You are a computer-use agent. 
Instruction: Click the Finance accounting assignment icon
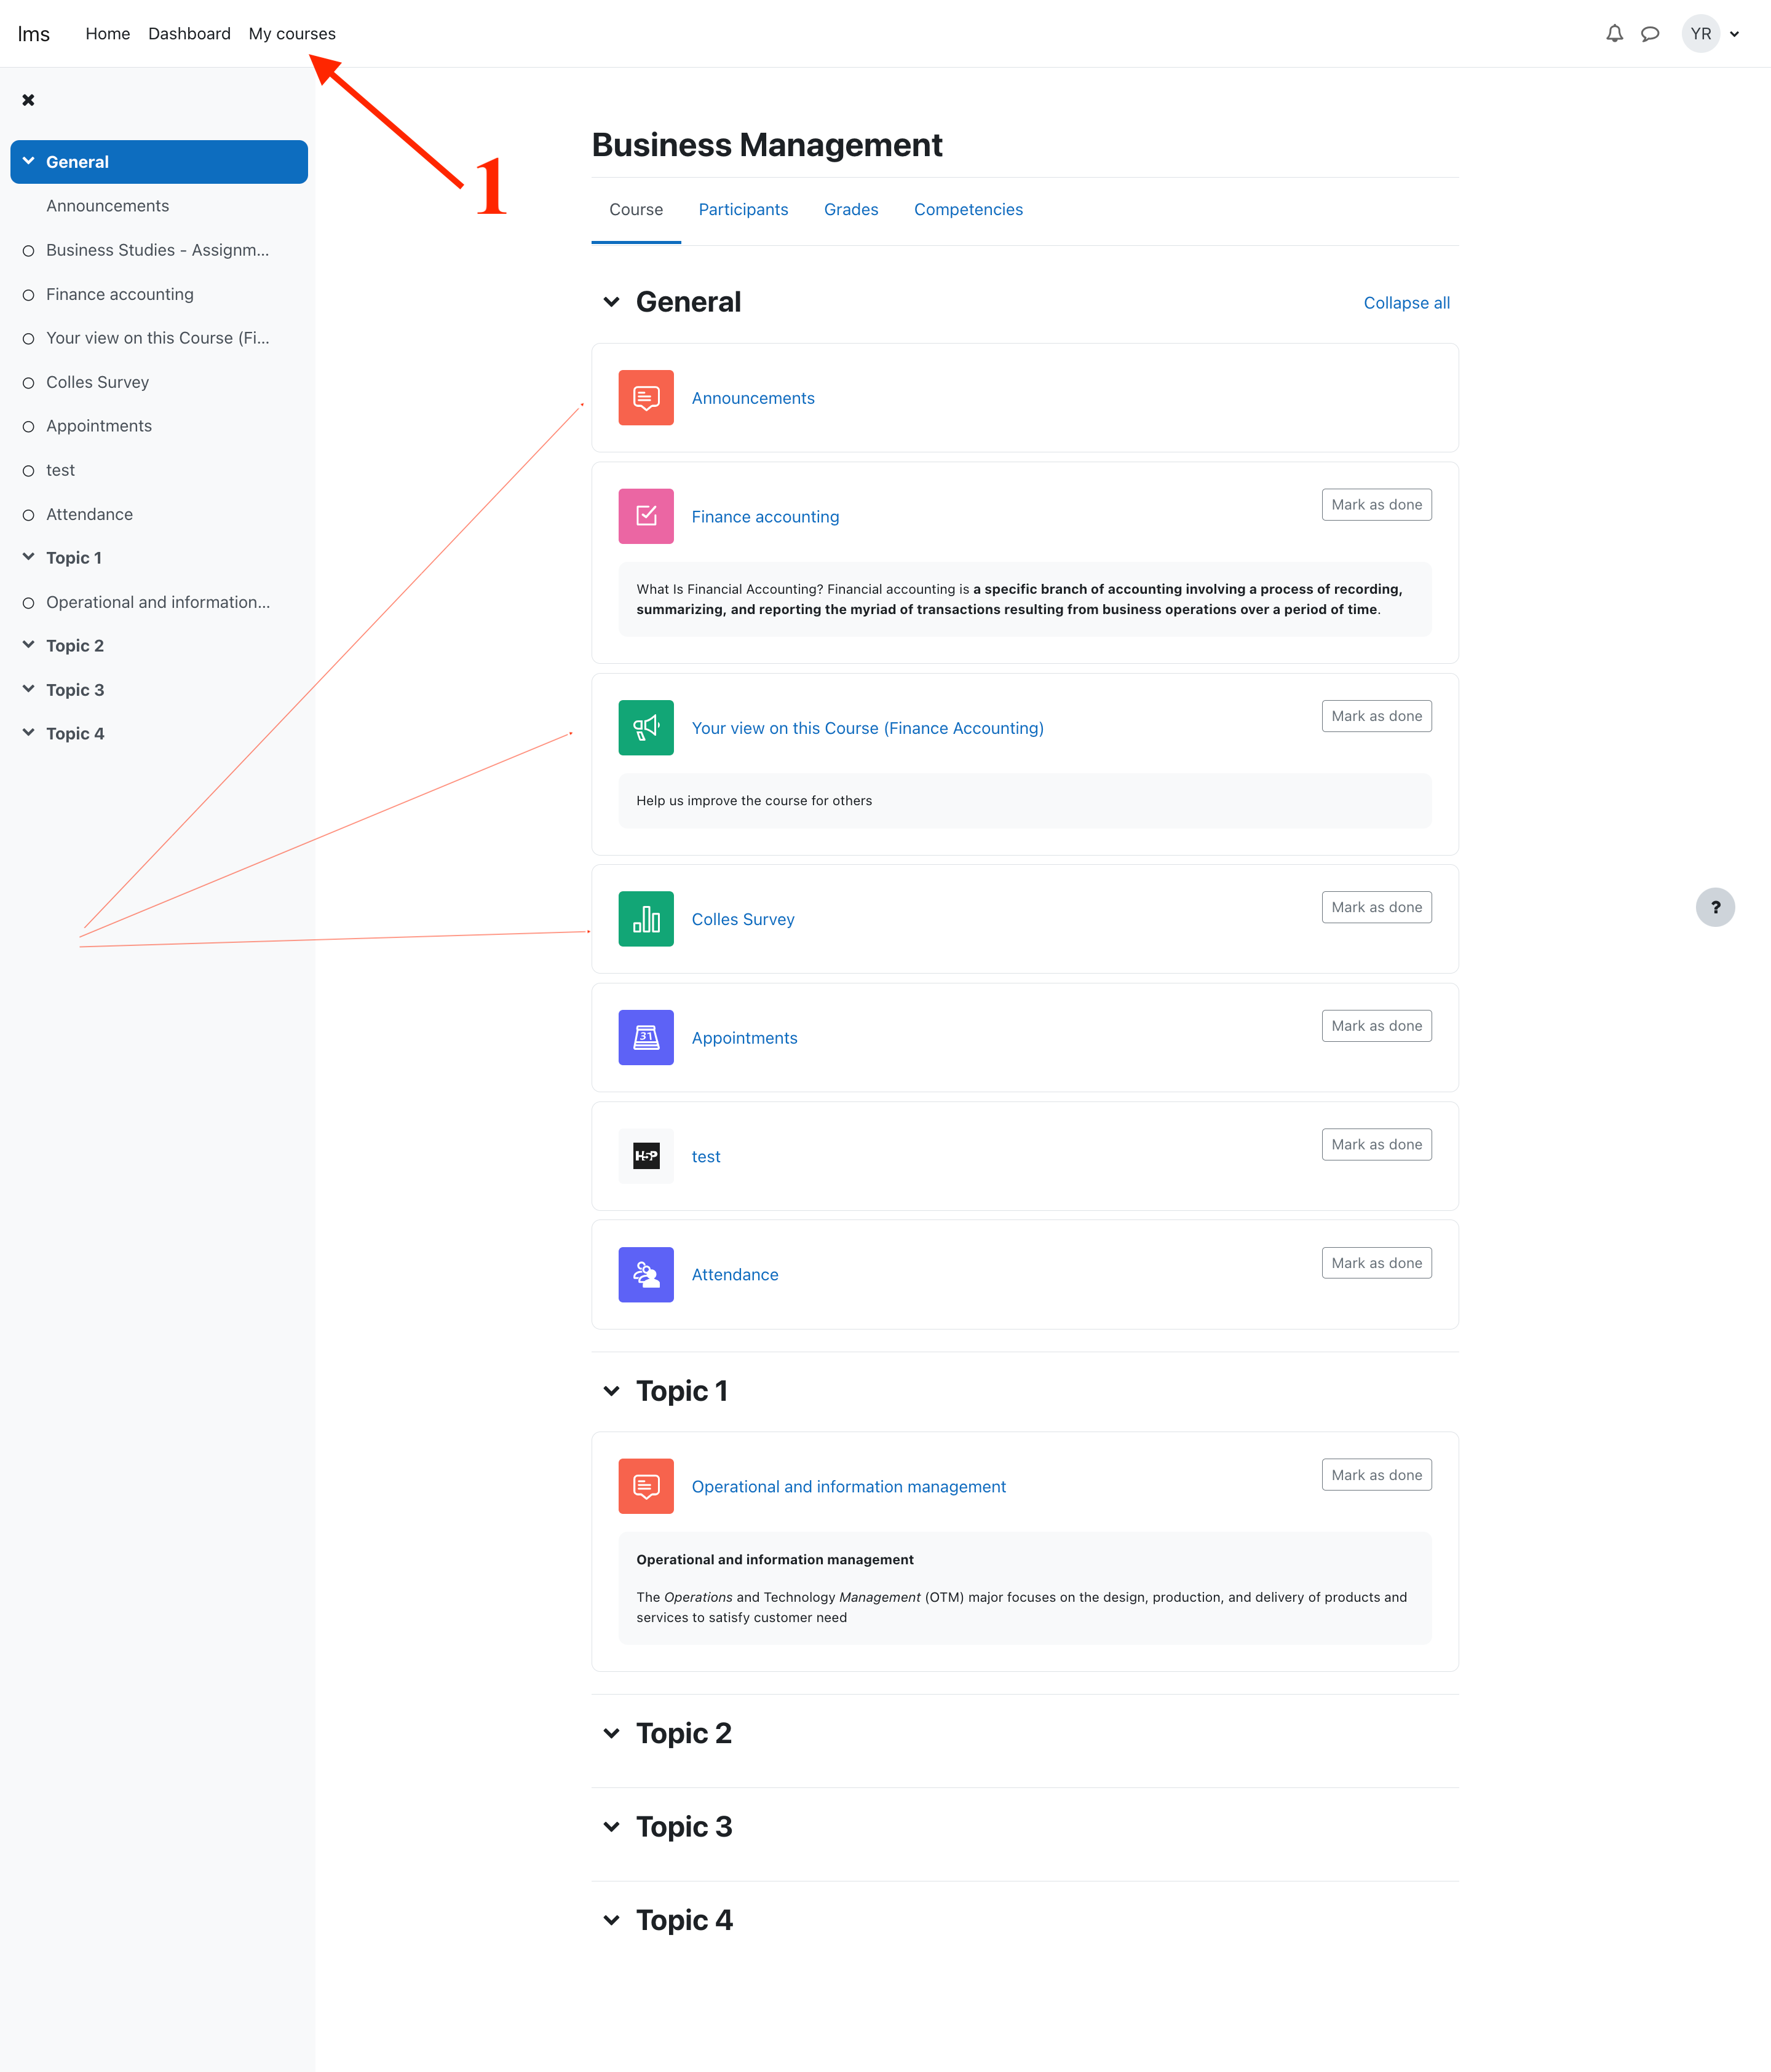point(645,516)
